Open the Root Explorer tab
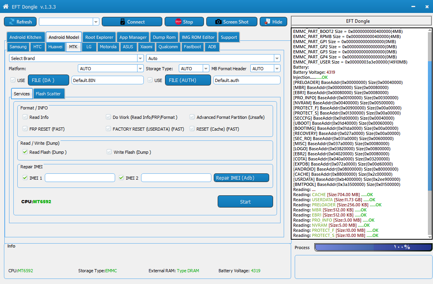Image resolution: width=433 pixels, height=284 pixels. click(x=99, y=37)
